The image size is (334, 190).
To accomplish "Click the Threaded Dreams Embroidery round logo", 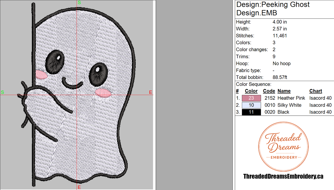I will [284, 146].
